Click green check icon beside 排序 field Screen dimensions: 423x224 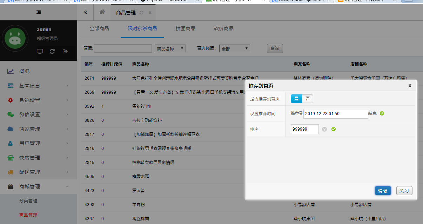(x=334, y=129)
